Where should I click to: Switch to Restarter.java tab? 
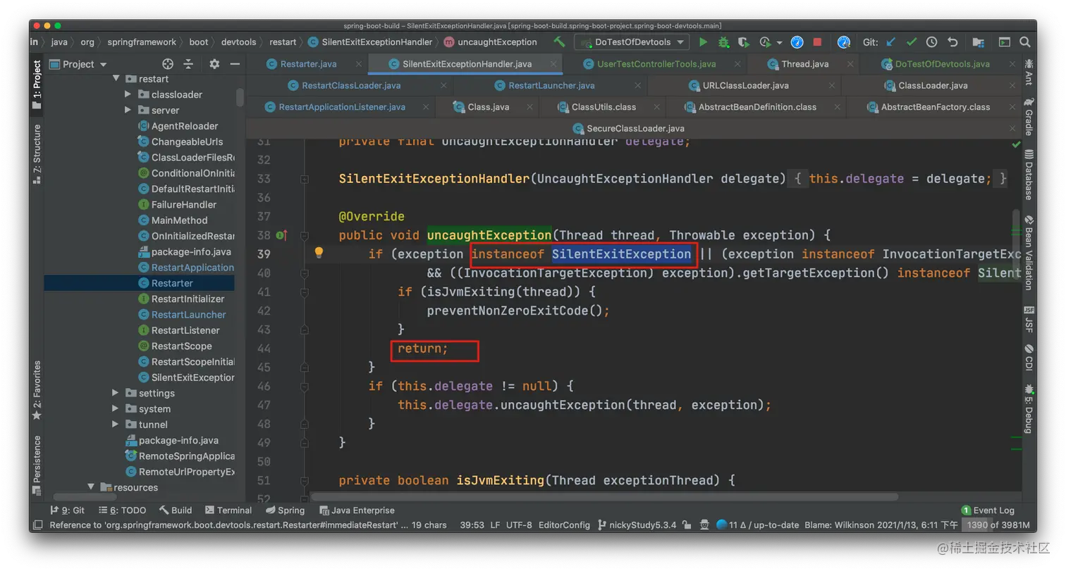click(x=308, y=64)
